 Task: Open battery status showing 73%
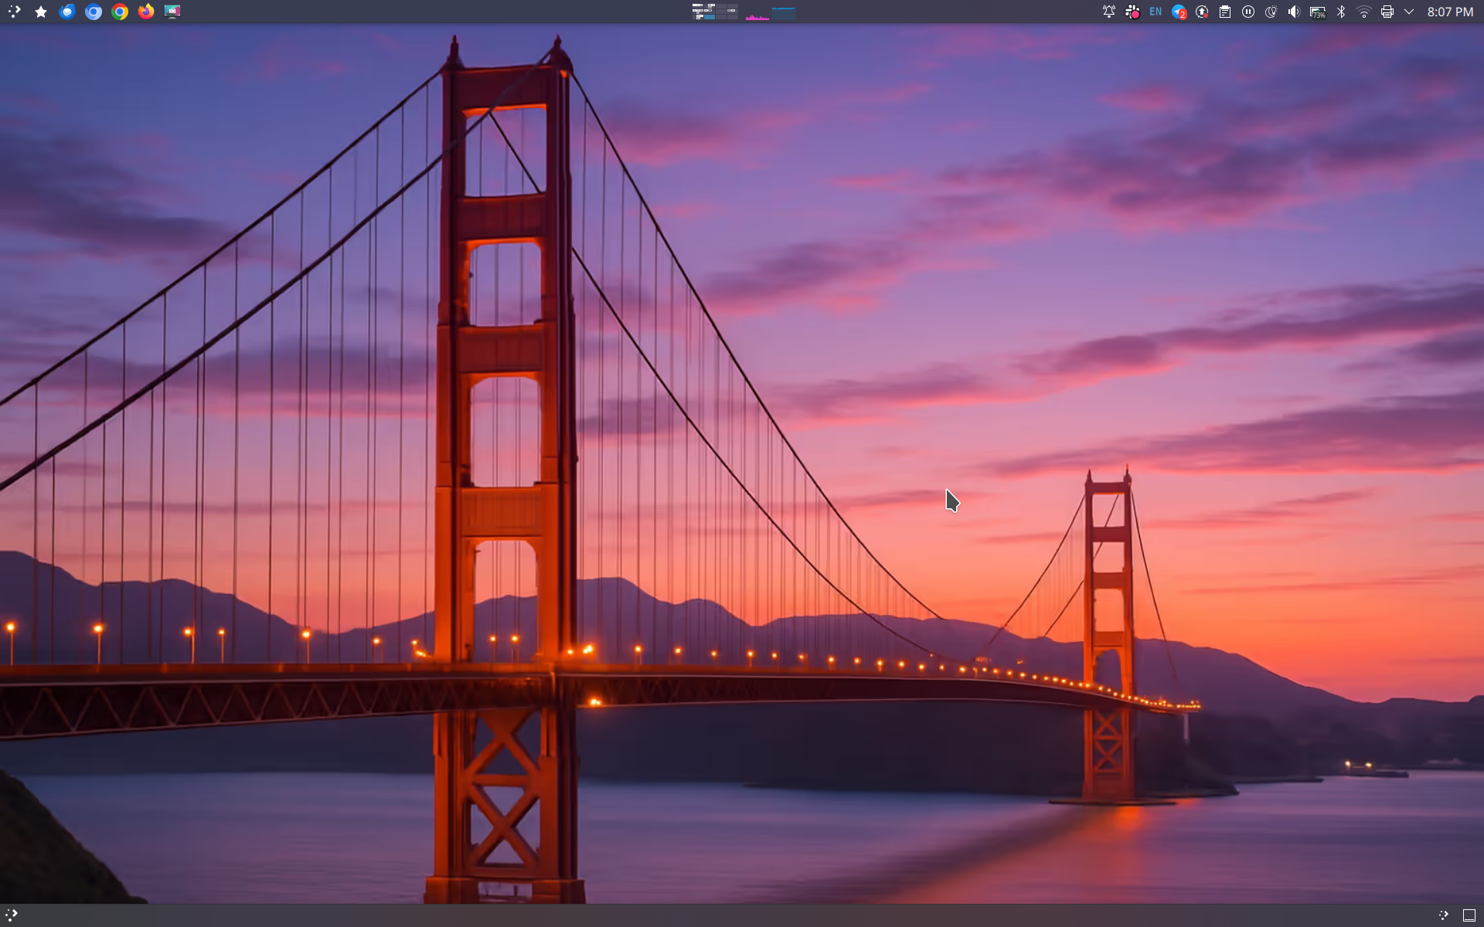pyautogui.click(x=1318, y=12)
